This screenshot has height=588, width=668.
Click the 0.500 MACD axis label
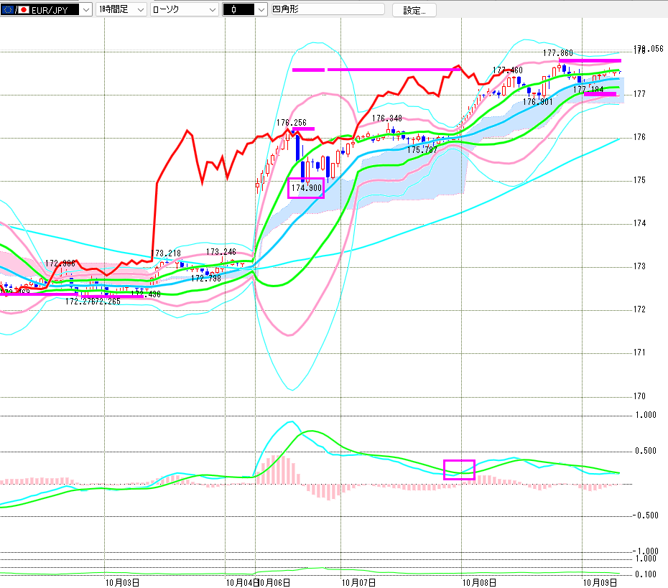(646, 451)
